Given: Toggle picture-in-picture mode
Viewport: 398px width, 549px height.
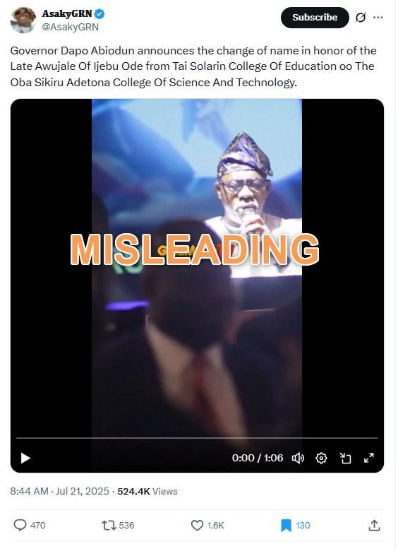Looking at the screenshot, I should (x=345, y=458).
